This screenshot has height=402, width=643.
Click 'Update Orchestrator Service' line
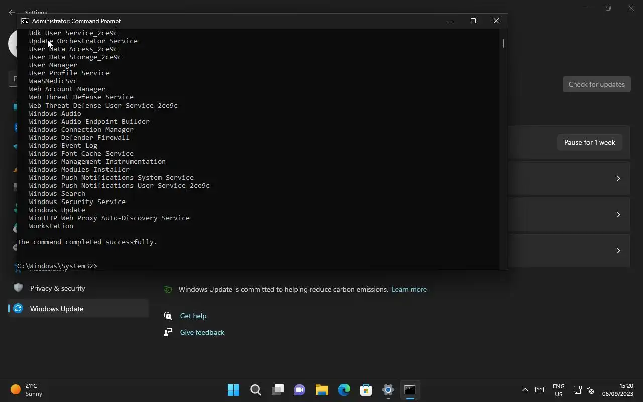pyautogui.click(x=83, y=41)
